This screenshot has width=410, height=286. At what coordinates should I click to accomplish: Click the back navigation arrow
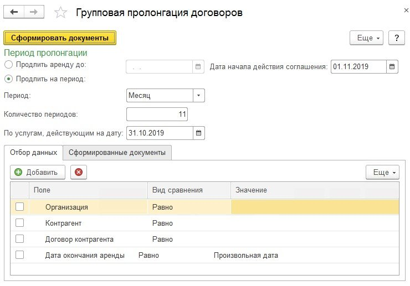14,12
